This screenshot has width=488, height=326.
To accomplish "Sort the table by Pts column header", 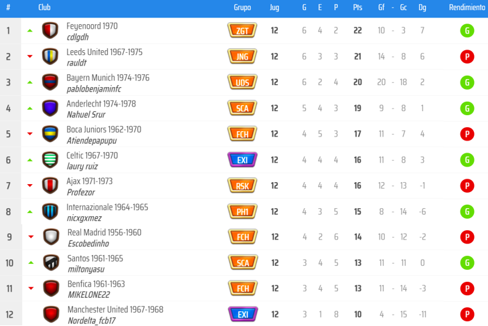I will [357, 7].
